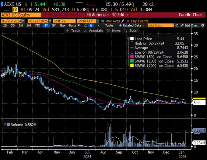Image resolution: width=207 pixels, height=160 pixels.
Task: Click the pane divider handle above Volume
Action: point(103,118)
